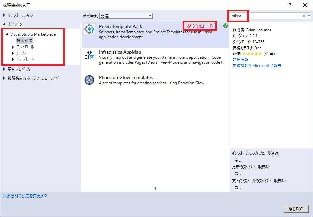This screenshot has height=217, width=313.
Task: Click the Phoesion Glow Templates icon
Action: (x=89, y=80)
